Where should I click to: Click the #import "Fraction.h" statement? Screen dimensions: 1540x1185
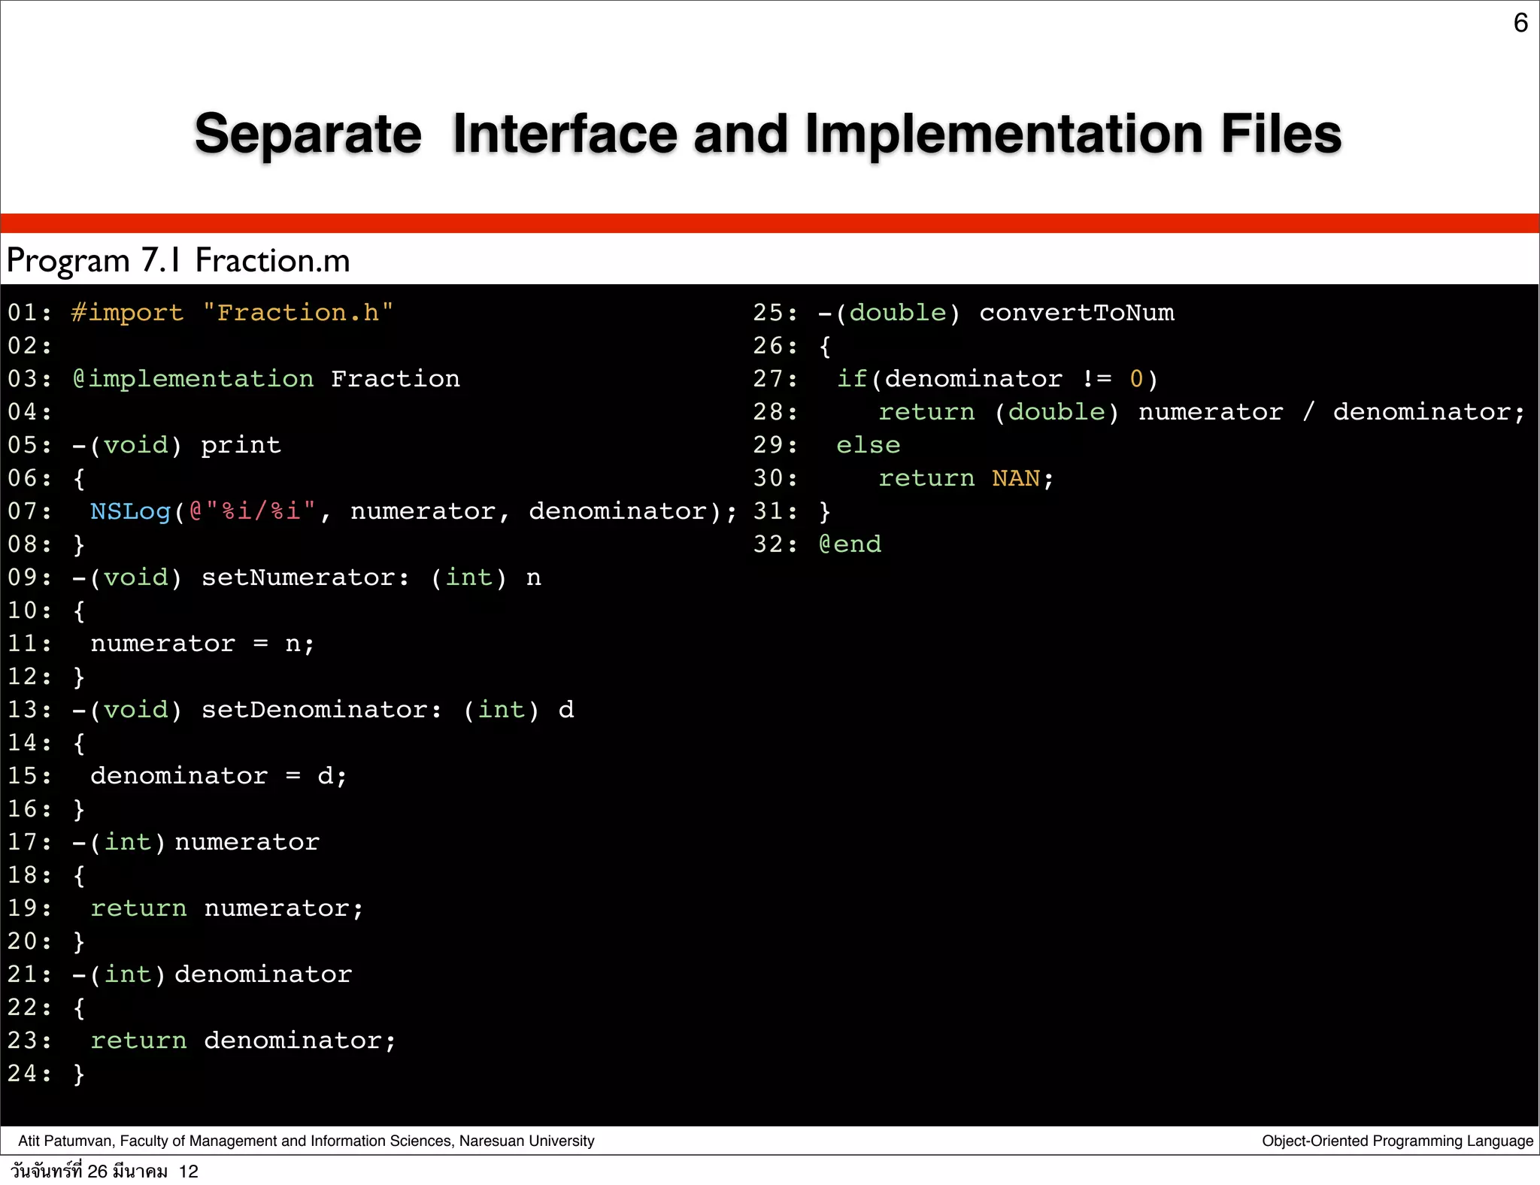[x=232, y=313]
